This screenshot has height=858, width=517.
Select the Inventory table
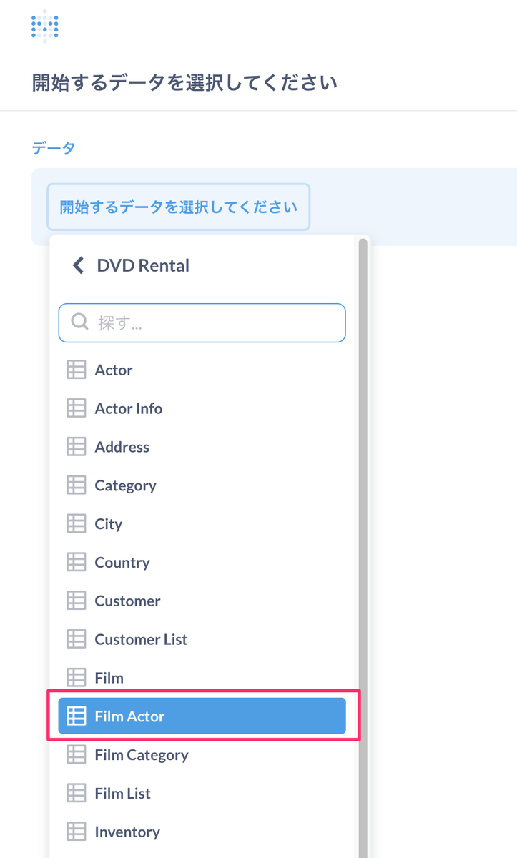point(127,832)
